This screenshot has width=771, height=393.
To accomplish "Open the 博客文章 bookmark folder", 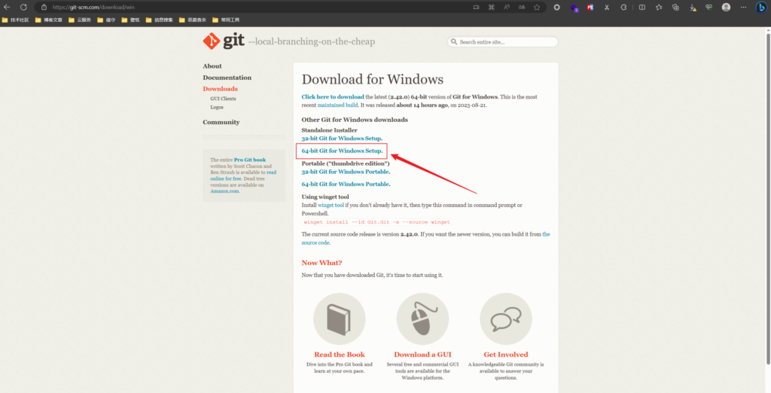I will 49,20.
